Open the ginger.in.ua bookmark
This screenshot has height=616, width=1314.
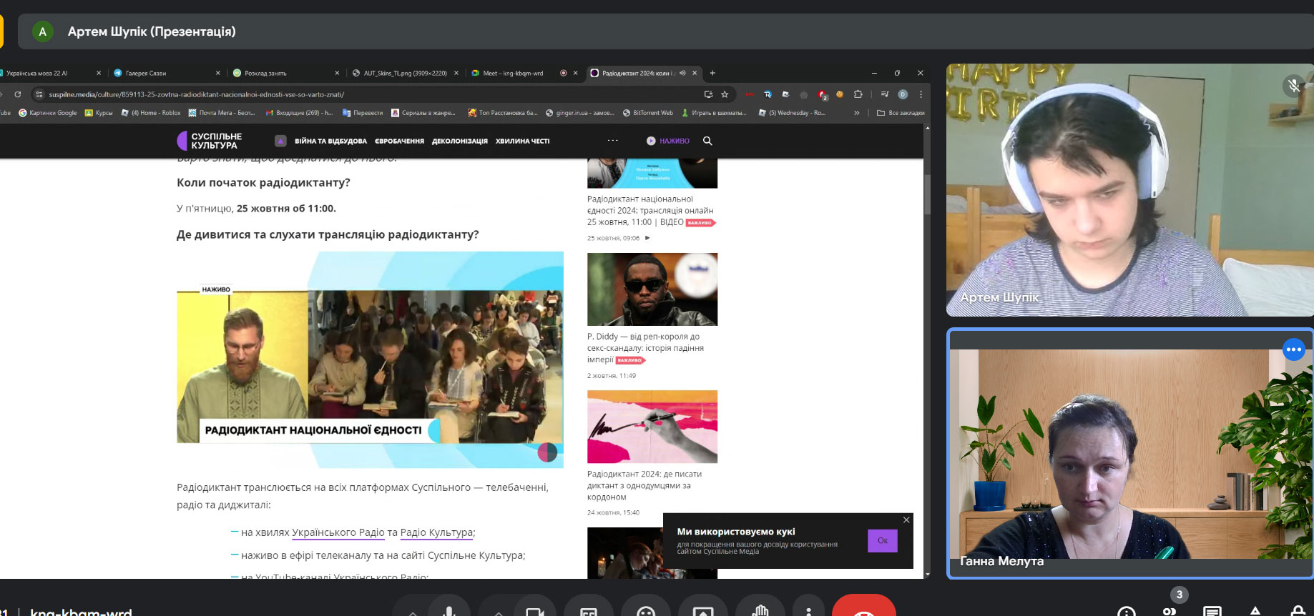tap(580, 113)
